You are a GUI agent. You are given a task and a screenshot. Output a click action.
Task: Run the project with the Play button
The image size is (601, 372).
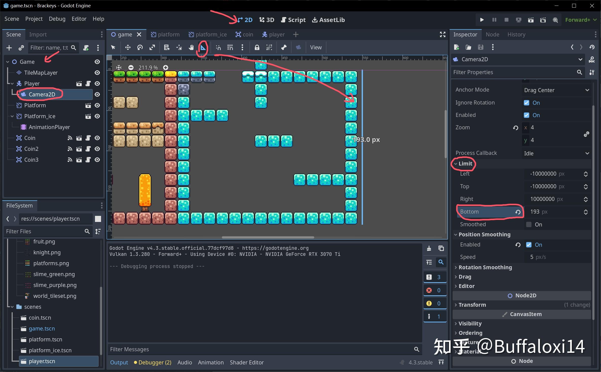[x=481, y=20]
